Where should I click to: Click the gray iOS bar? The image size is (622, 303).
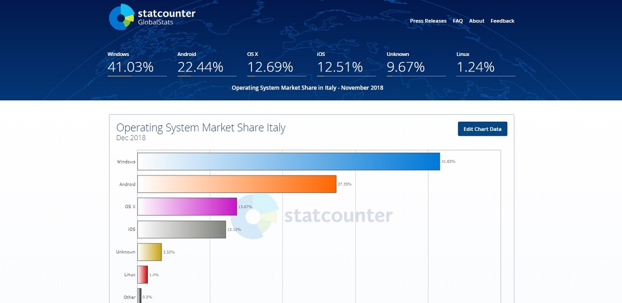click(x=181, y=229)
